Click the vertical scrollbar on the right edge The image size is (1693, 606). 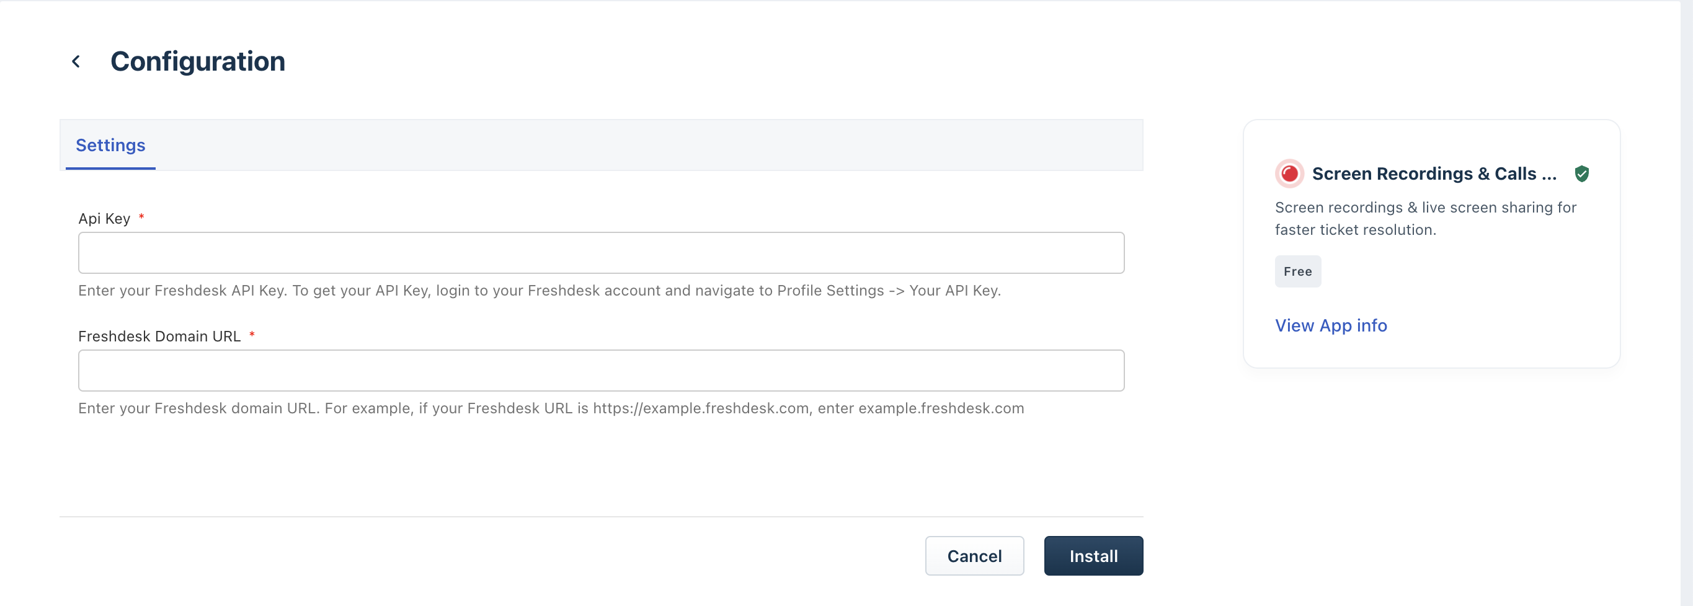tap(1686, 302)
